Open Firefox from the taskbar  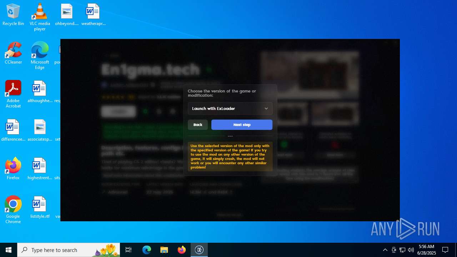tap(182, 250)
